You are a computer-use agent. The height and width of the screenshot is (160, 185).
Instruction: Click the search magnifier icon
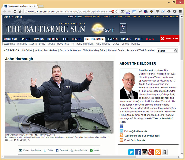click(176, 51)
